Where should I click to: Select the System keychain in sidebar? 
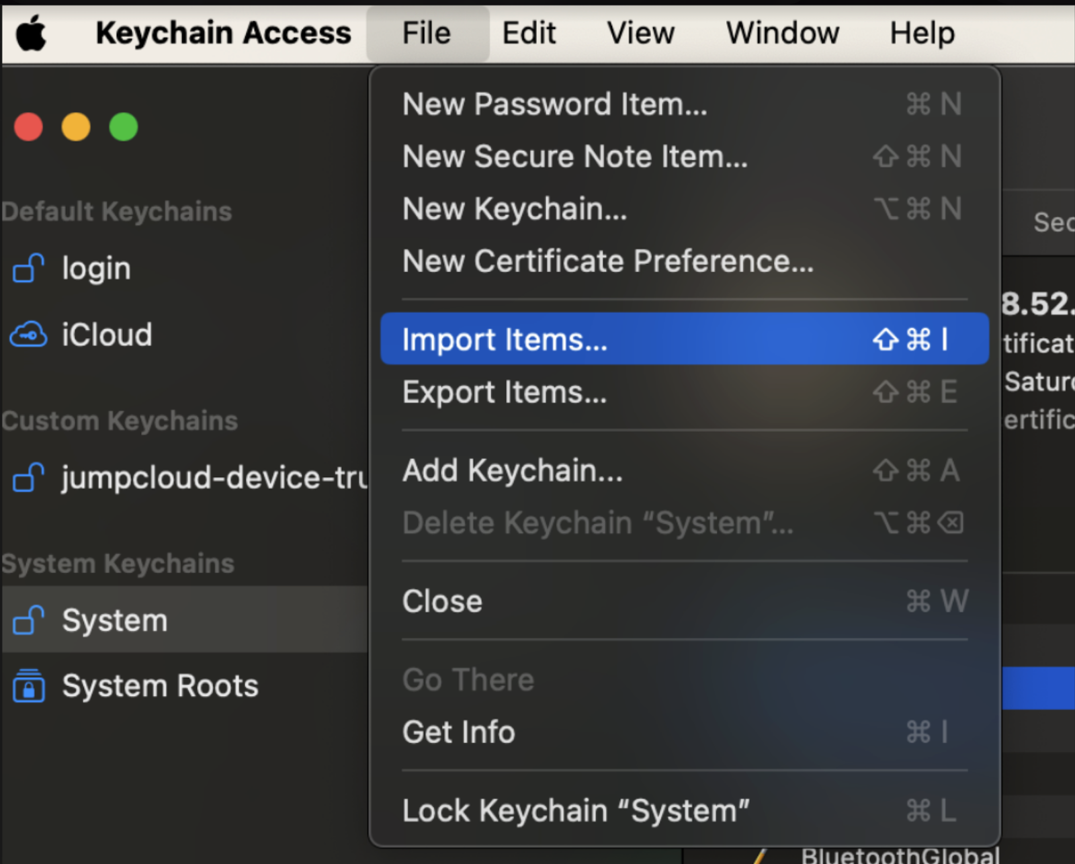click(x=185, y=619)
